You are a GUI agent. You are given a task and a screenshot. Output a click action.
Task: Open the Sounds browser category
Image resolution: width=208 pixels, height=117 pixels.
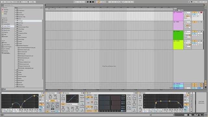point(6,20)
